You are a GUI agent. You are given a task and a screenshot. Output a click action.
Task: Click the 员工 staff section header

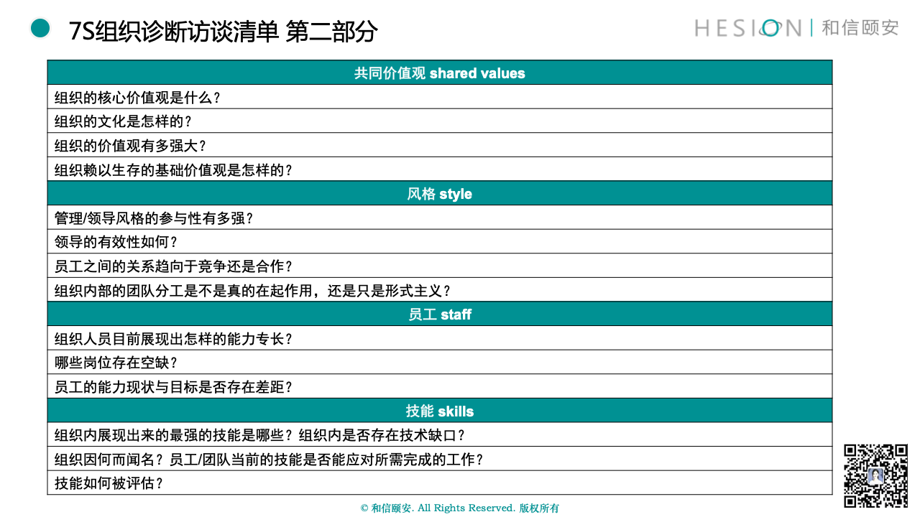439,315
